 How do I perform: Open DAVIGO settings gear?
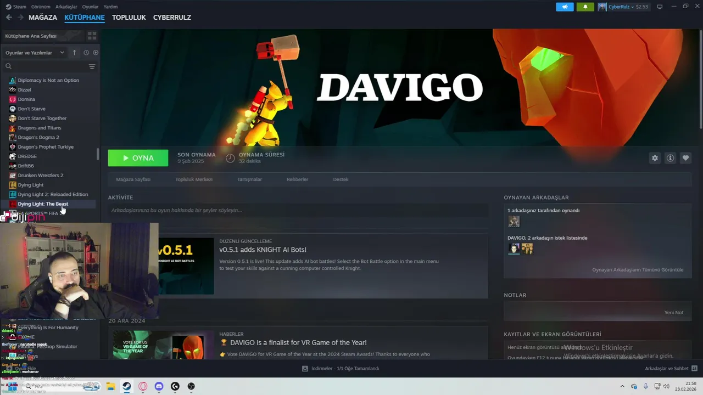[655, 158]
